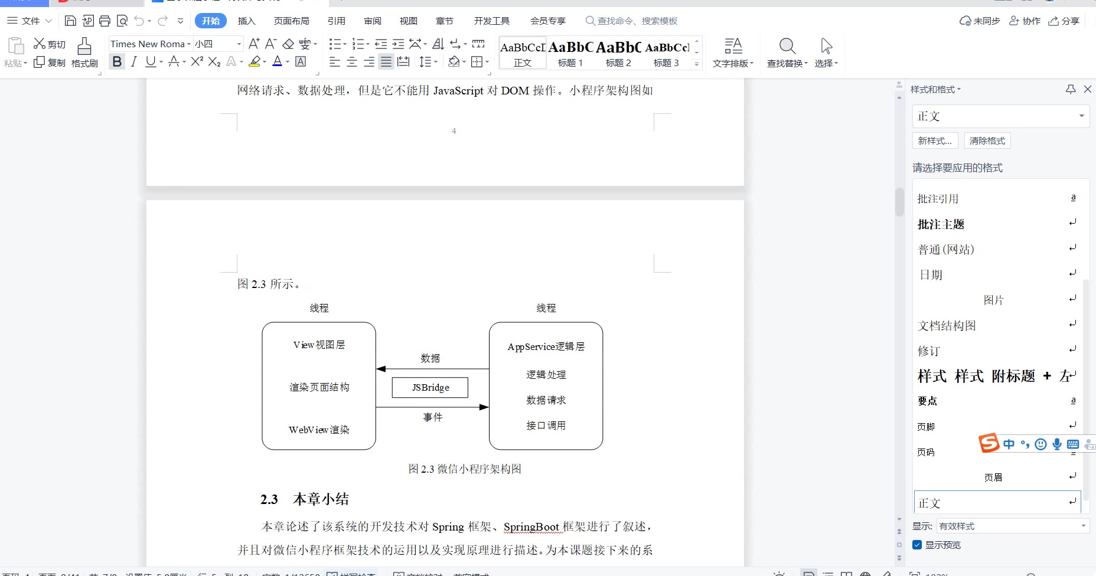Paste clipboard with 粘贴 icon
Screen dimensions: 1096x576
(15, 47)
